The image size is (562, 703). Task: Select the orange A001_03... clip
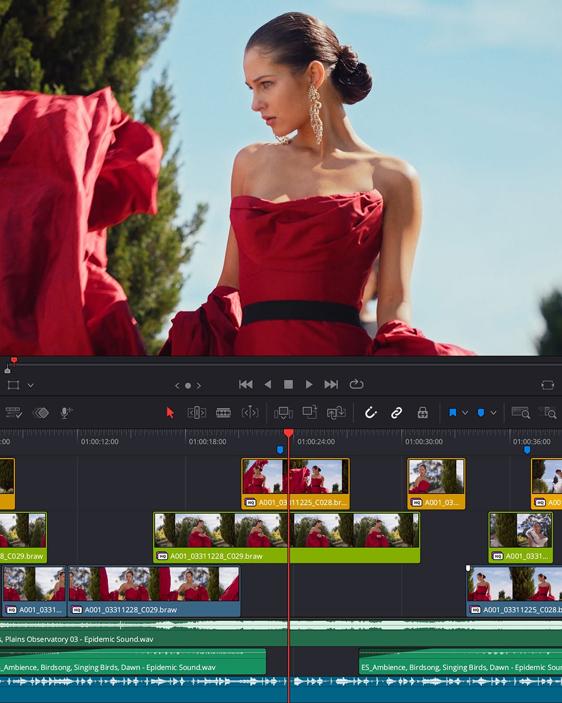point(436,484)
